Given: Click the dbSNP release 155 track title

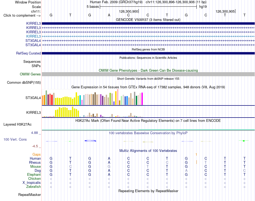Looking at the screenshot, I should point(148,79).
